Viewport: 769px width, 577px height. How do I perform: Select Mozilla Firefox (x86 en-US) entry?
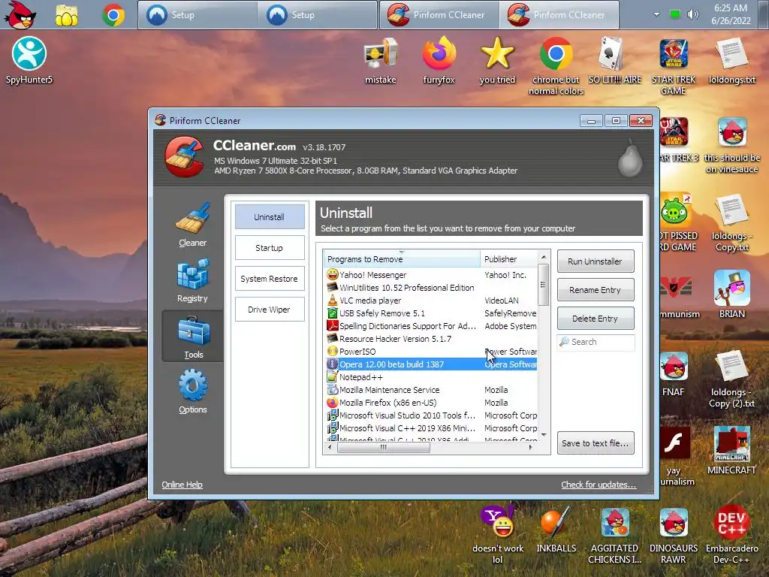[430, 403]
